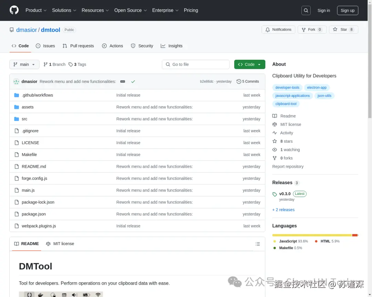372x297 pixels.
Task: View the 3 Tags link
Action: click(77, 64)
